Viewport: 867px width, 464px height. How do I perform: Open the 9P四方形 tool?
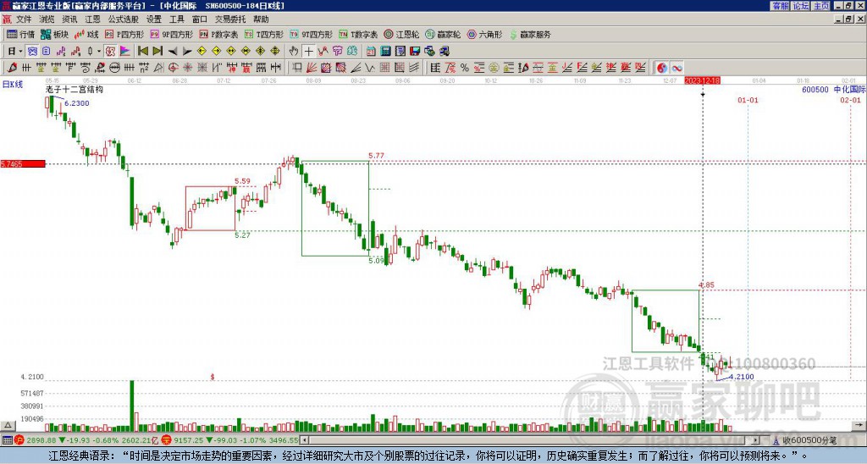(171, 34)
